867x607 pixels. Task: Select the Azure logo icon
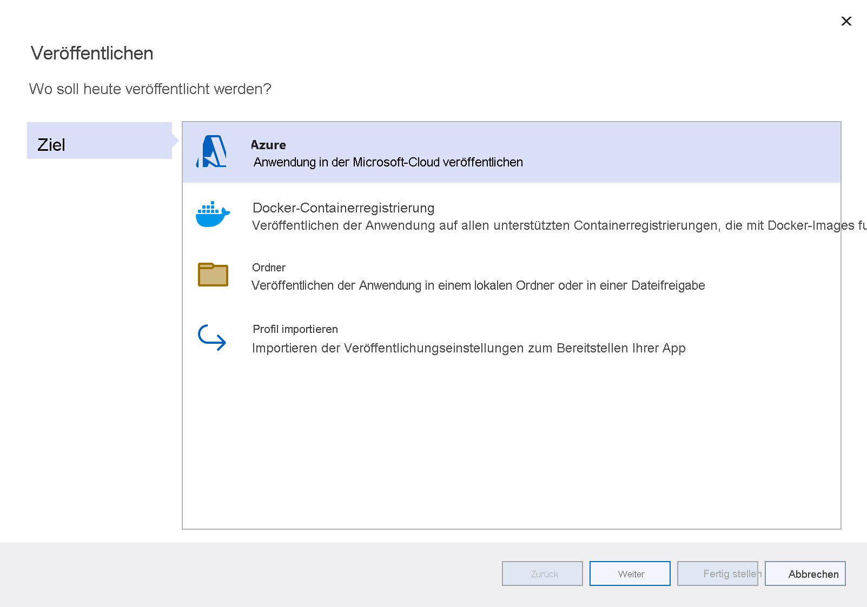tap(211, 151)
